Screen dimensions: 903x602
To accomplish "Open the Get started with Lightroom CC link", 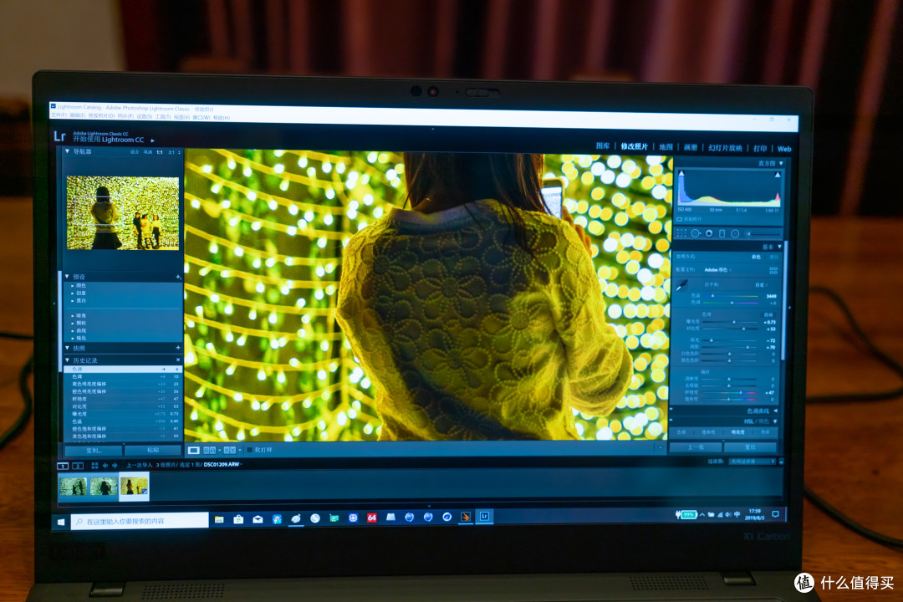I will click(108, 140).
